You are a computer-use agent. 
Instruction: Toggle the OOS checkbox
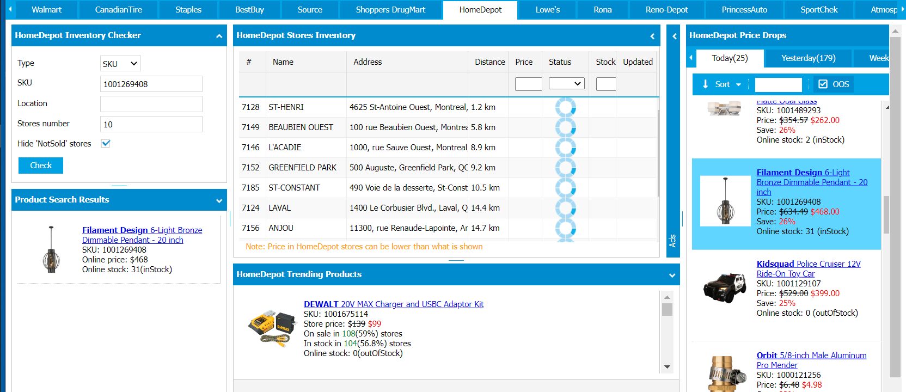(x=823, y=84)
